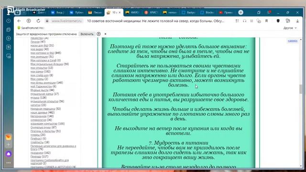The image size is (306, 172).
Task: Click the Включить protection button
Action: pos(87,34)
